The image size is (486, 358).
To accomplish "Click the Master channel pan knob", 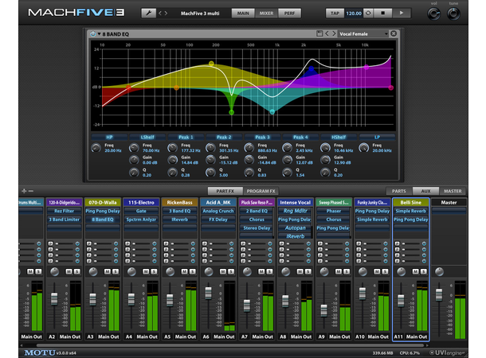I will pos(439,271).
